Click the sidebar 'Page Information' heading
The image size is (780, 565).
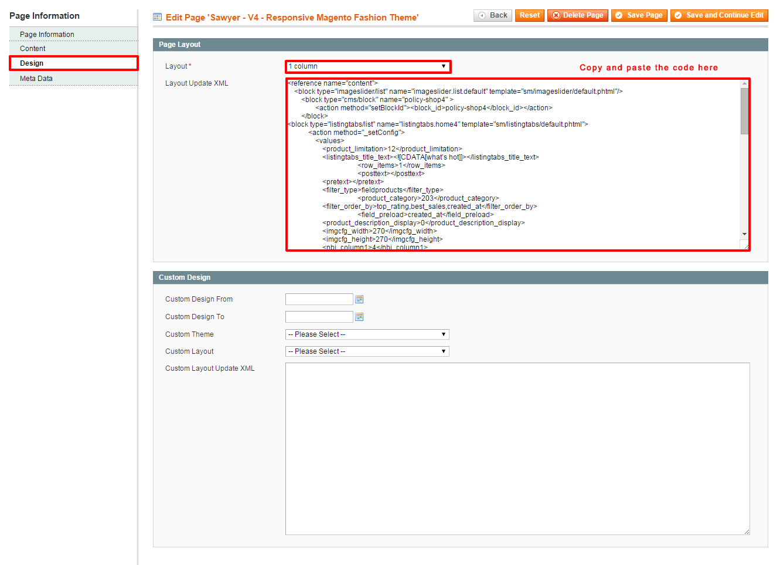[45, 16]
